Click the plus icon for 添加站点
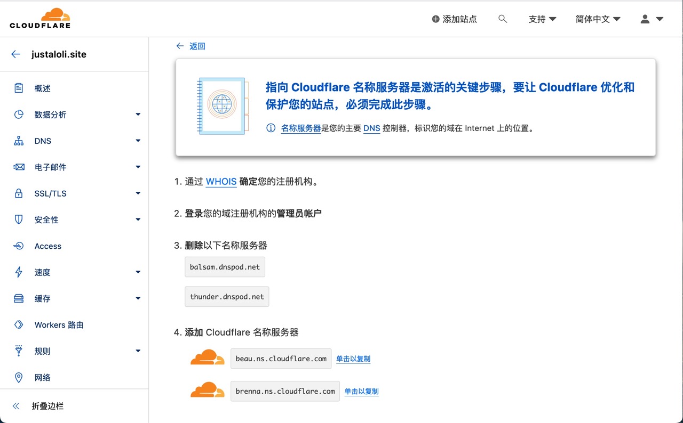Image resolution: width=683 pixels, height=423 pixels. tap(436, 19)
